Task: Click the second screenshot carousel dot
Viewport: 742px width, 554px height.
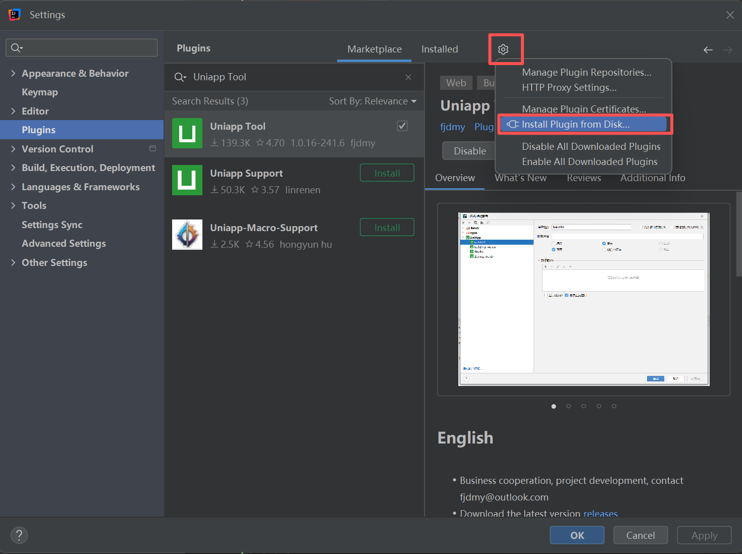Action: click(569, 406)
